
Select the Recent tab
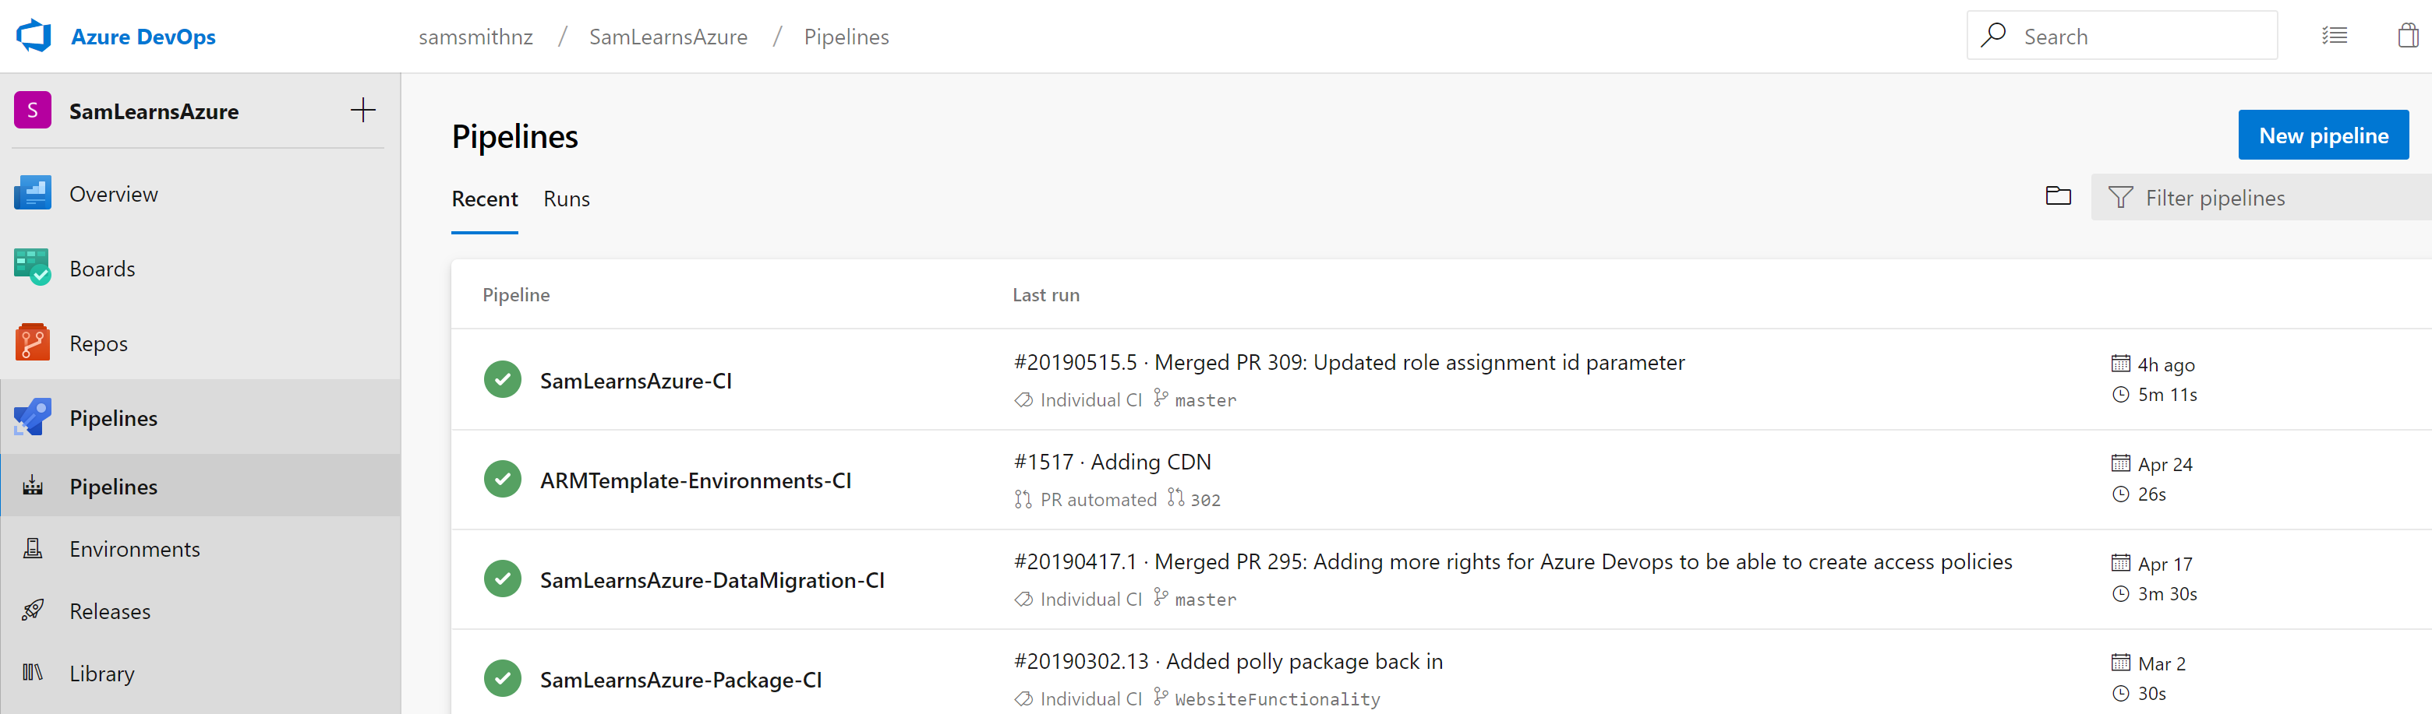(484, 199)
